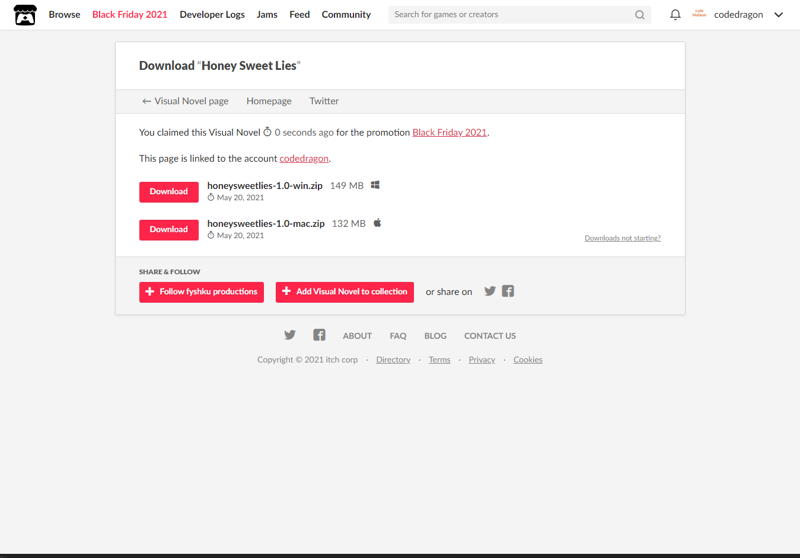800x558 pixels.
Task: Click the honeysweetlies-1.0-win.zip filename
Action: click(265, 185)
